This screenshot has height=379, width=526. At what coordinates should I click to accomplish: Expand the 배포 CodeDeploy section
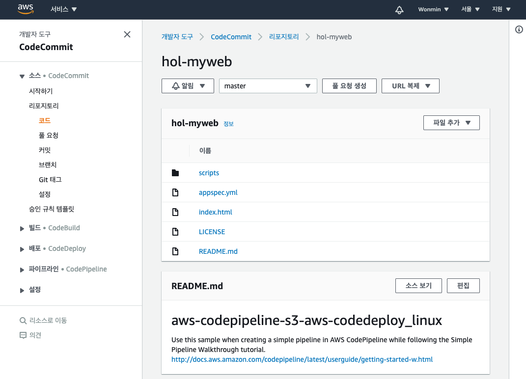22,249
